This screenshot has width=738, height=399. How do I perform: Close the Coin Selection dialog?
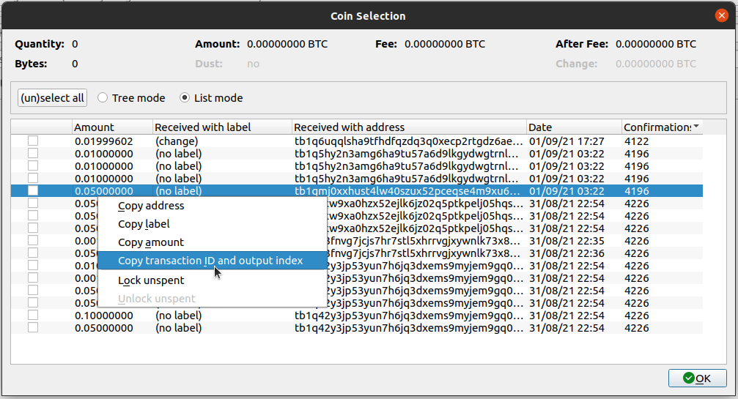(x=721, y=15)
